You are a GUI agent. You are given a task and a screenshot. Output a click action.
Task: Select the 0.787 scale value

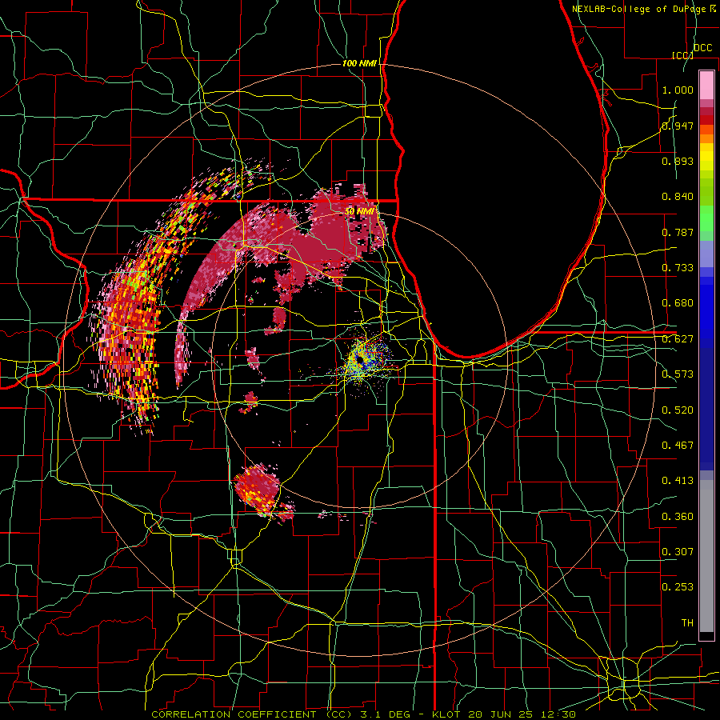pyautogui.click(x=678, y=232)
